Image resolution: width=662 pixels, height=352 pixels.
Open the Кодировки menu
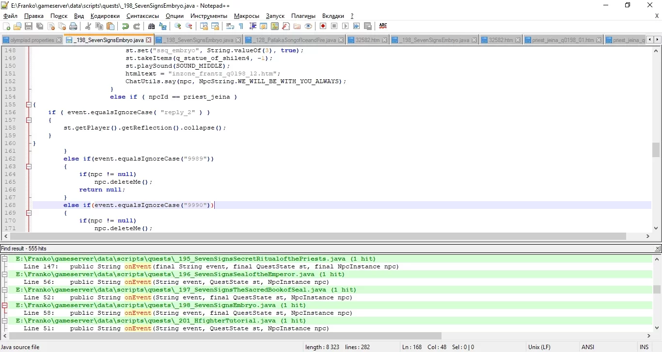click(x=105, y=16)
